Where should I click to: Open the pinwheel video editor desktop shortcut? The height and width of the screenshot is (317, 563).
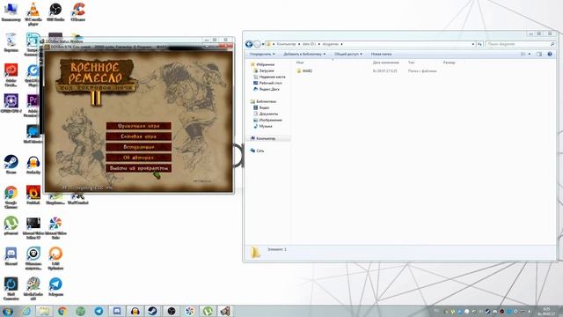click(x=55, y=227)
